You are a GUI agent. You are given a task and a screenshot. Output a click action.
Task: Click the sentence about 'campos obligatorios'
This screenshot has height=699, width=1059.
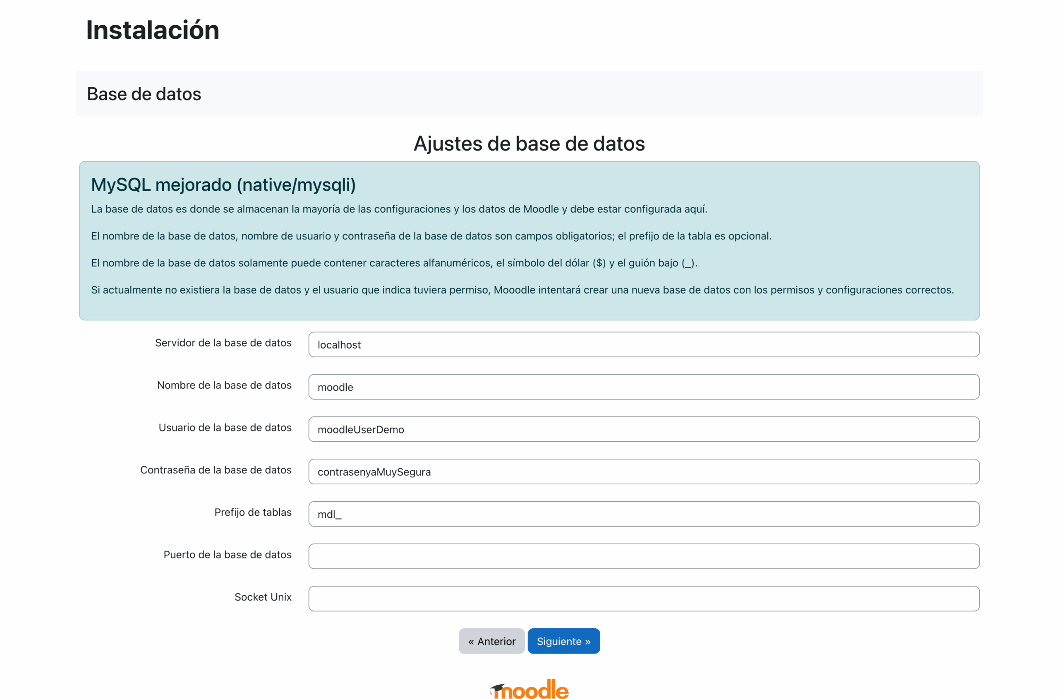tap(431, 236)
